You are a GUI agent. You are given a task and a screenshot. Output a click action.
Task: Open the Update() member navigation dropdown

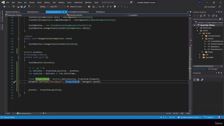point(158,15)
